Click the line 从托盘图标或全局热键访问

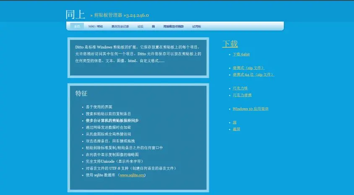[108, 134]
